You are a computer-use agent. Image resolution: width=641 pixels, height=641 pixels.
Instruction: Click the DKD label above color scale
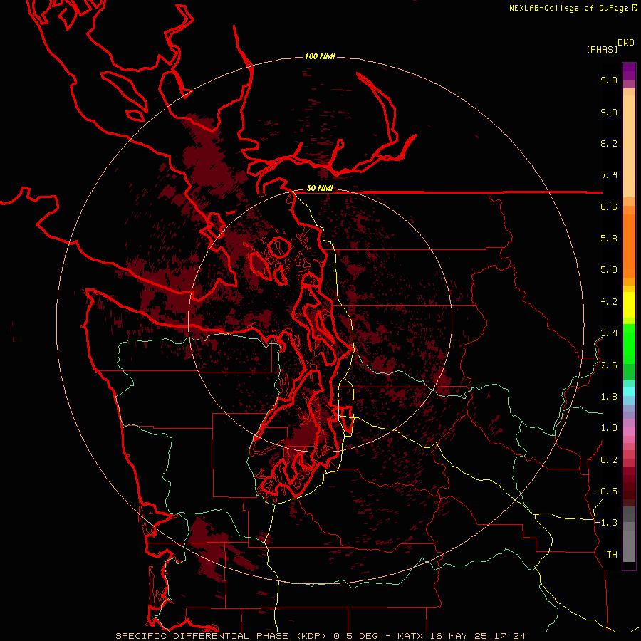(x=626, y=43)
